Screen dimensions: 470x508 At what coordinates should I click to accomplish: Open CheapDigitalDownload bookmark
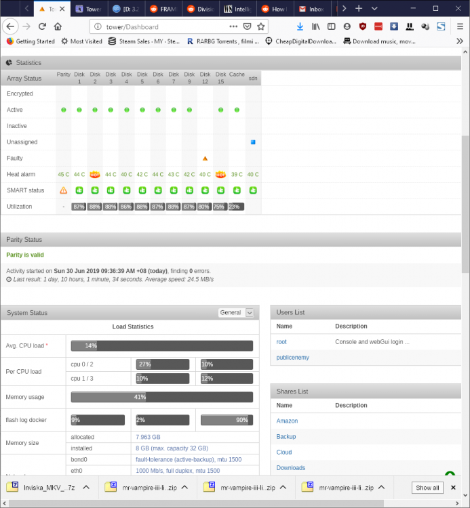(300, 41)
